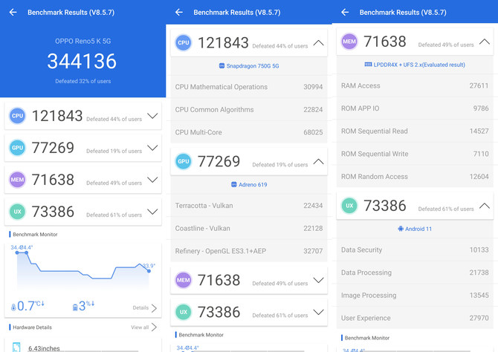Select Terracotta - Vulkan row

pyautogui.click(x=249, y=206)
